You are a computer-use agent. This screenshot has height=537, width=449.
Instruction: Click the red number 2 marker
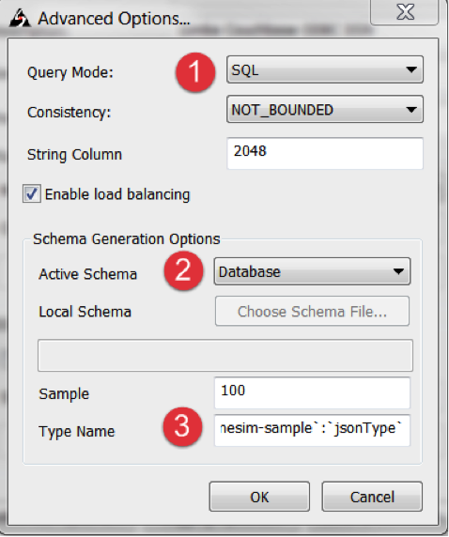click(183, 271)
